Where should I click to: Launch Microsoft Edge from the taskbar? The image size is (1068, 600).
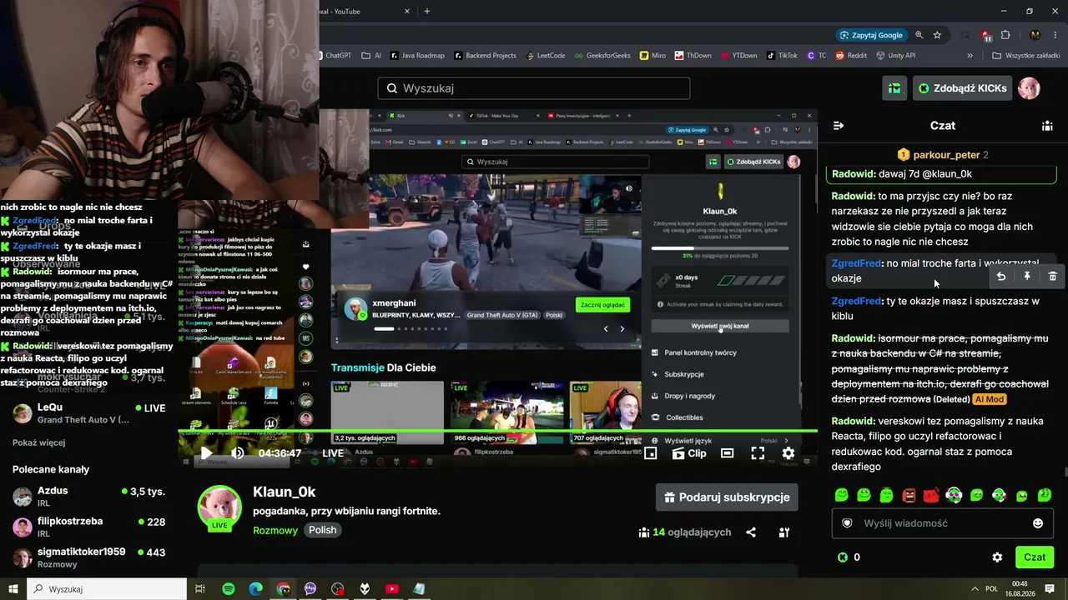(x=256, y=589)
